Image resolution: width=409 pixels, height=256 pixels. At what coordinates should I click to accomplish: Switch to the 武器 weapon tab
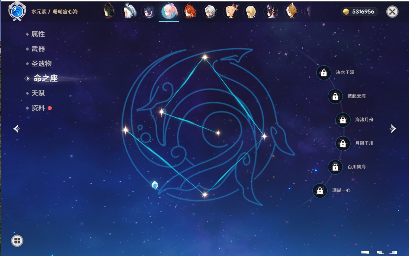[x=38, y=49]
